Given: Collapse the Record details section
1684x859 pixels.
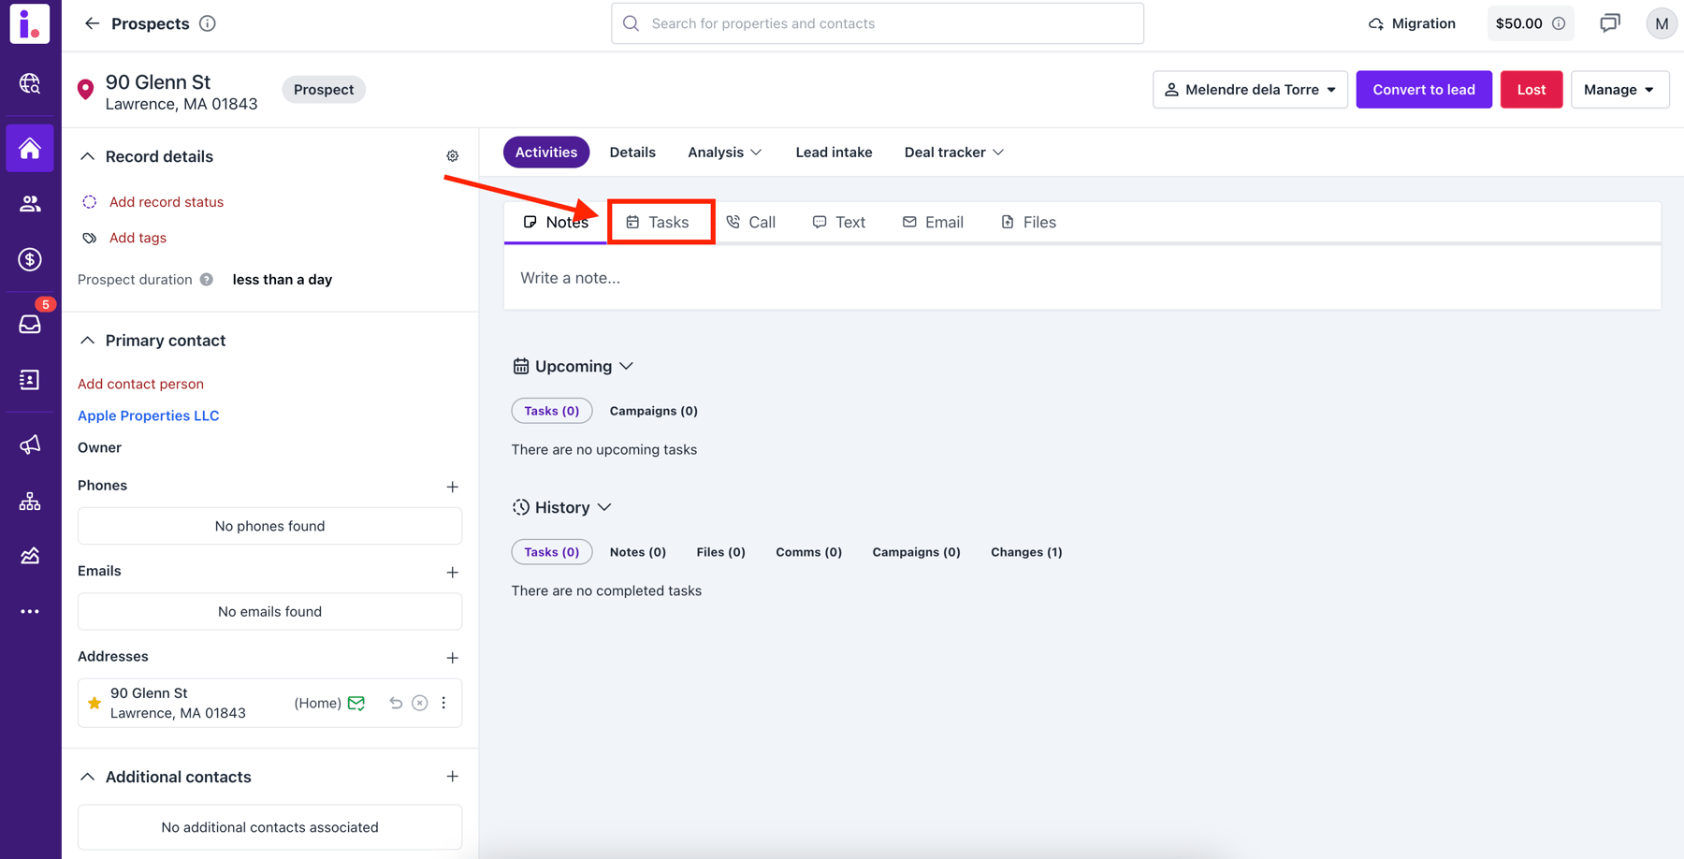Looking at the screenshot, I should click(x=88, y=156).
